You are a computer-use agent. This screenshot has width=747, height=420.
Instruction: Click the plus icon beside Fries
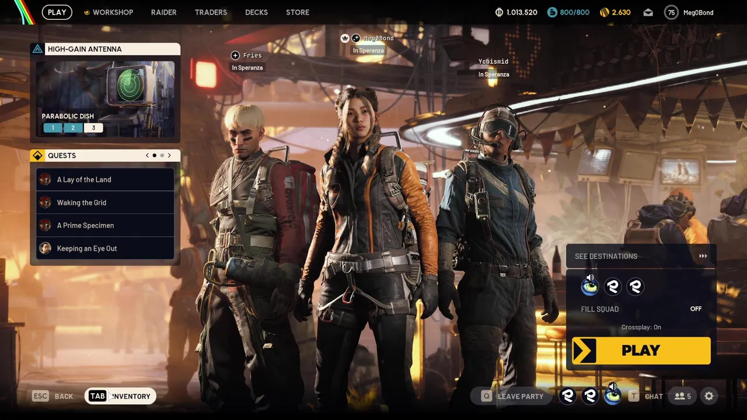click(235, 55)
